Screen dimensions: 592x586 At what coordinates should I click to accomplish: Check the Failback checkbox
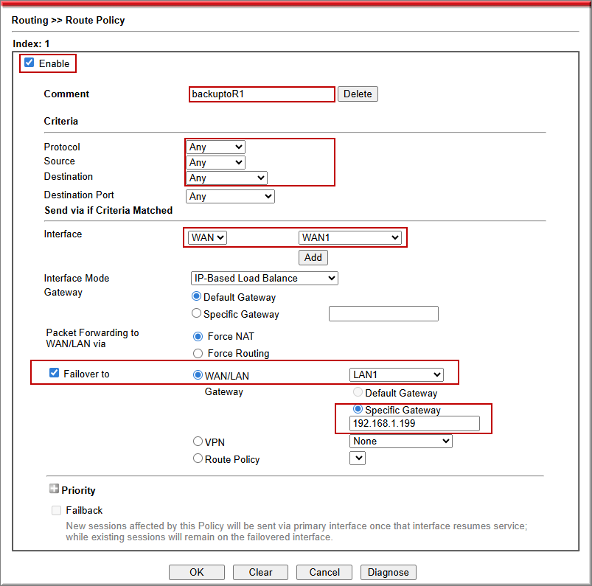[x=57, y=510]
